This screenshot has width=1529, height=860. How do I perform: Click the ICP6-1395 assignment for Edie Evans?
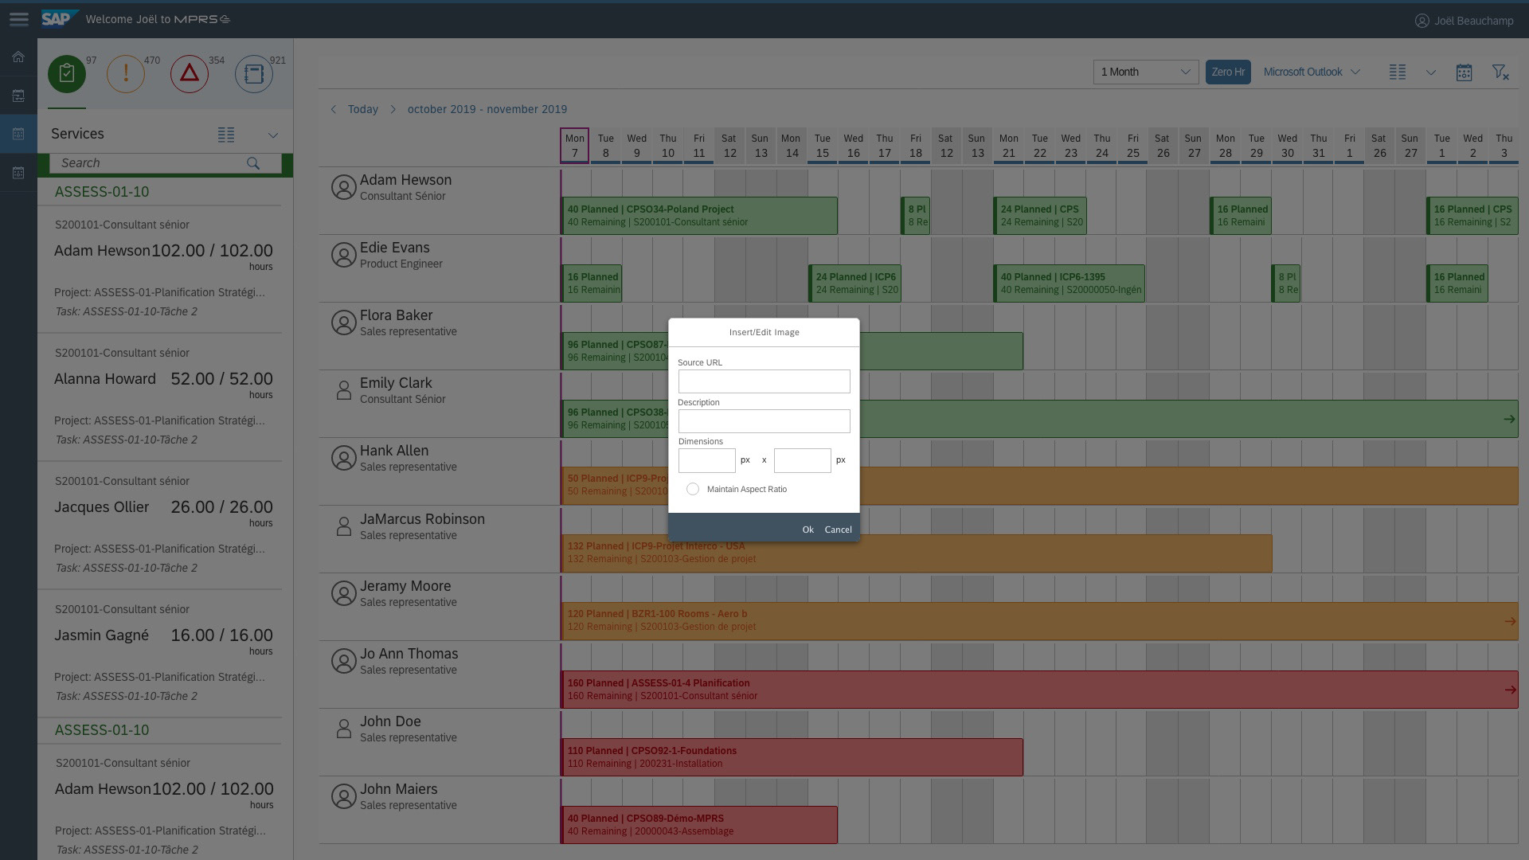pyautogui.click(x=1070, y=283)
